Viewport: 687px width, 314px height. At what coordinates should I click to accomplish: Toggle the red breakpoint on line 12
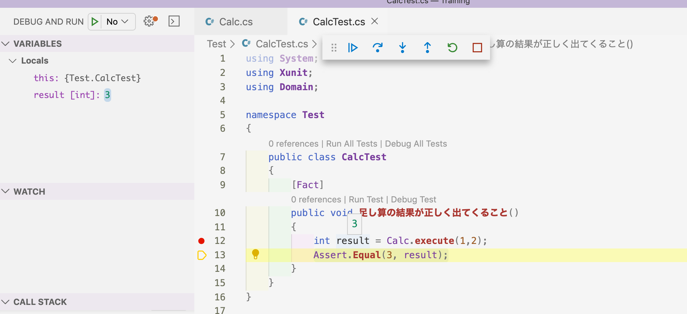coord(201,241)
